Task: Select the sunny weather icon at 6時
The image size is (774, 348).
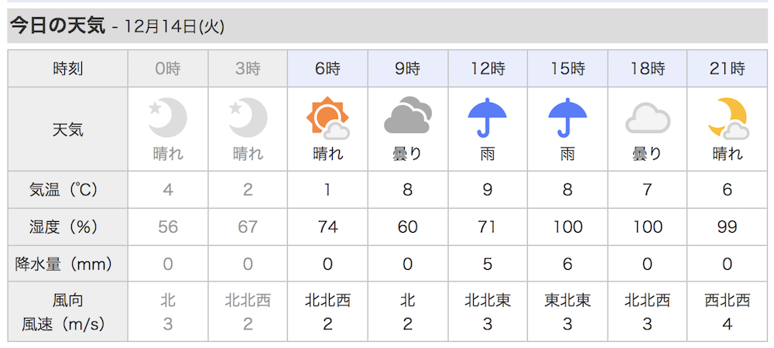Action: click(327, 118)
